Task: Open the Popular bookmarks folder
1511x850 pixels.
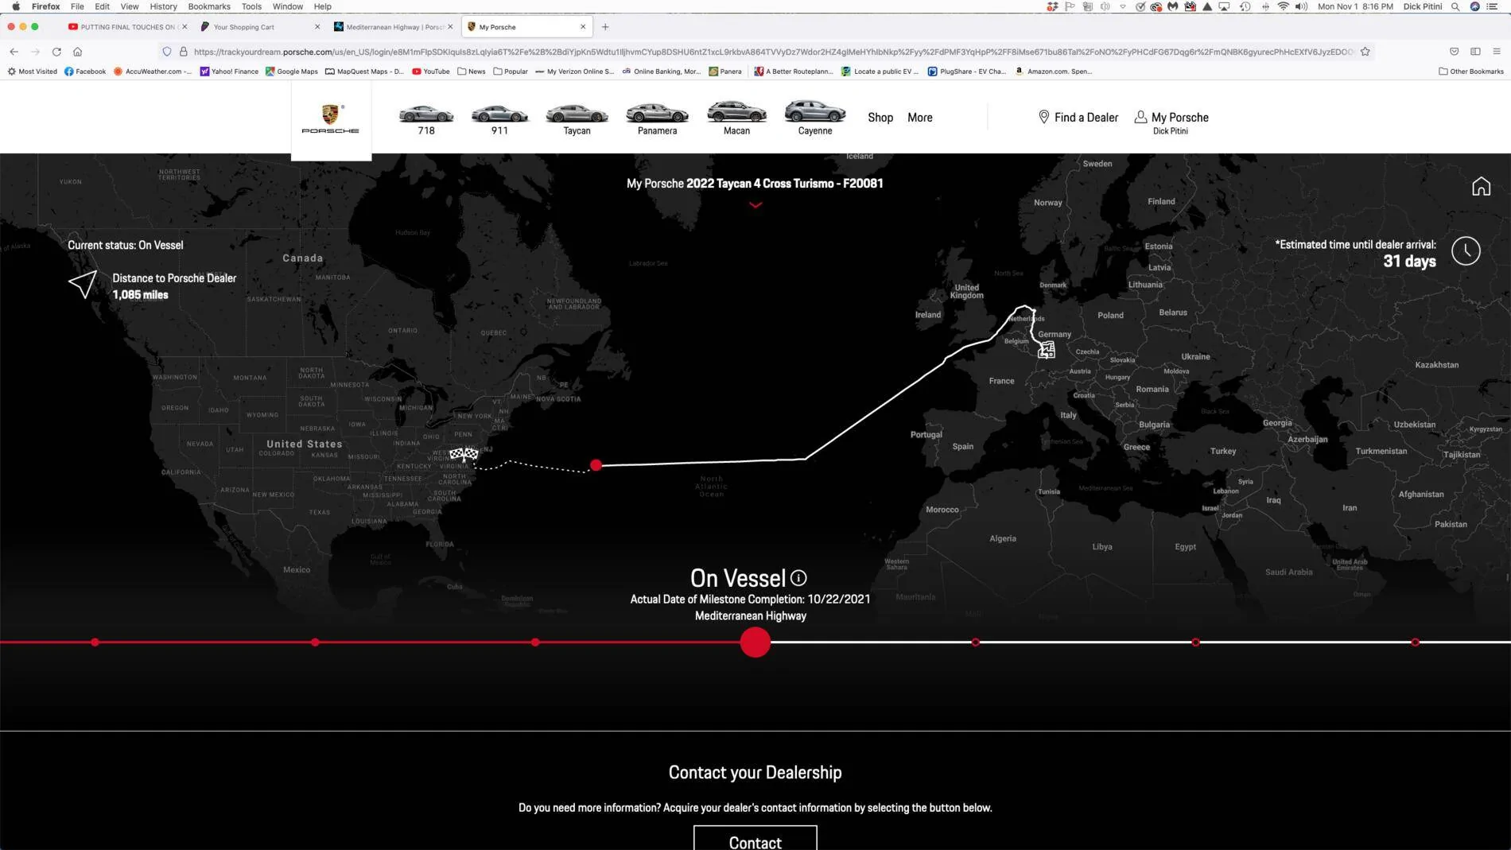Action: [511, 72]
